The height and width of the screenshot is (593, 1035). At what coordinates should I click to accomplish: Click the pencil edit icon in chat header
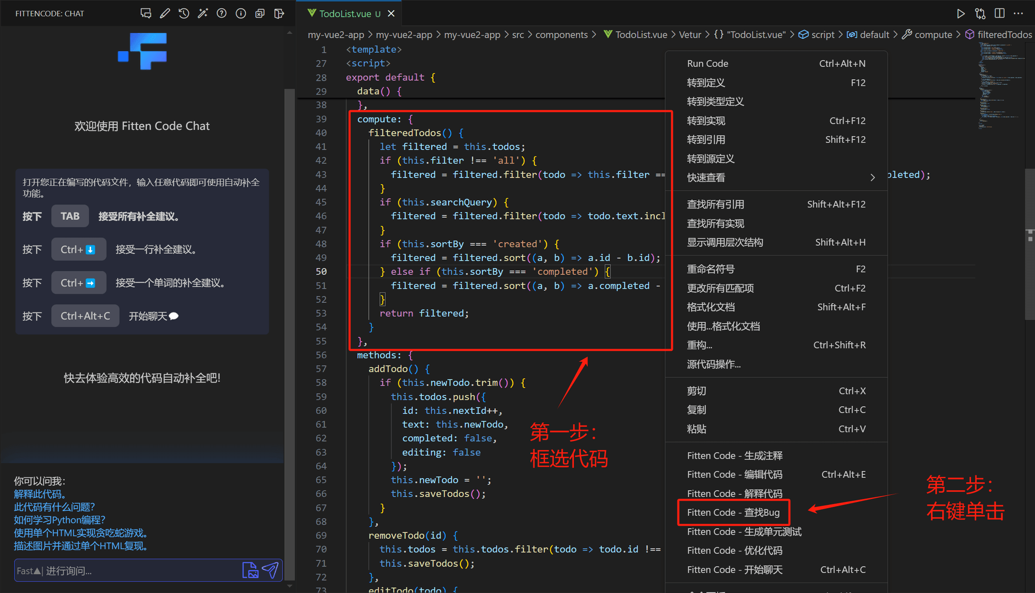tap(165, 13)
